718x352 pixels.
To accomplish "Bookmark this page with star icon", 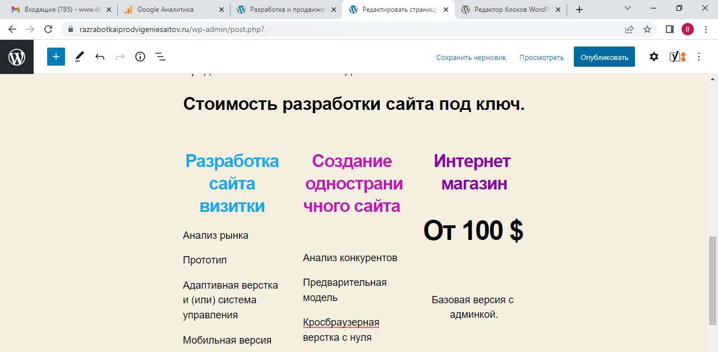I will [647, 29].
